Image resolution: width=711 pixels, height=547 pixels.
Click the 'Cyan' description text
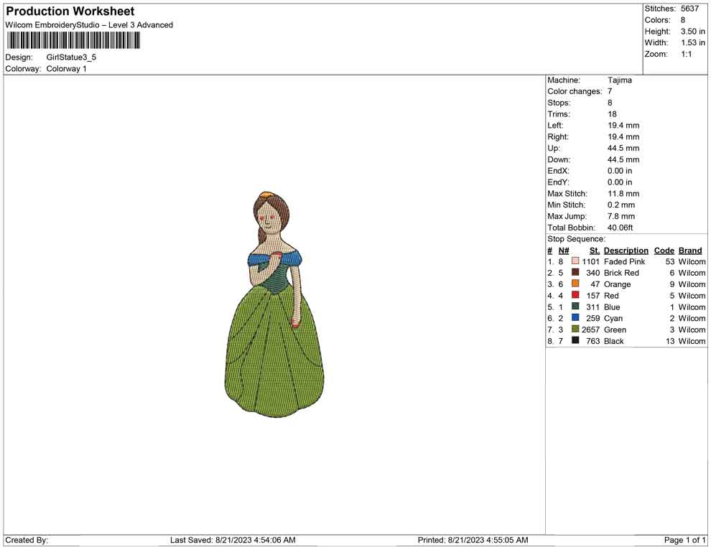coord(613,318)
